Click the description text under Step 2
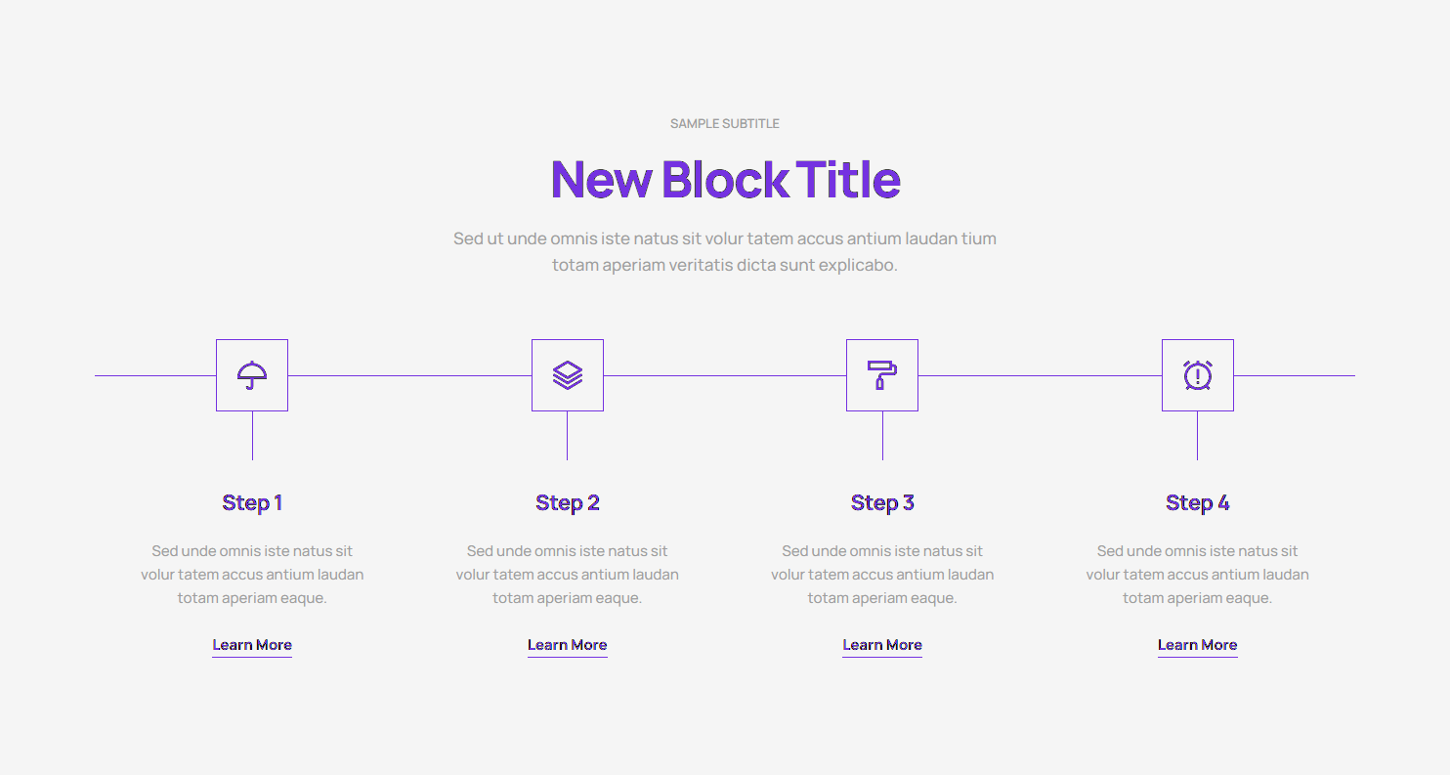The height and width of the screenshot is (775, 1450). coord(568,575)
